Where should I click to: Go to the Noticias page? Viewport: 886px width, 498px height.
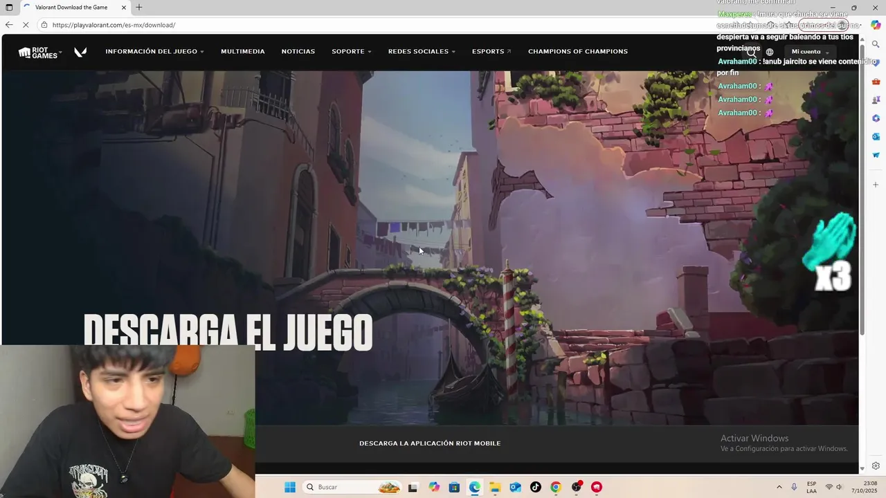point(298,51)
